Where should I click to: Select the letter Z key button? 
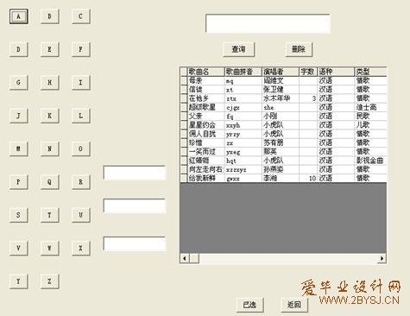50,281
